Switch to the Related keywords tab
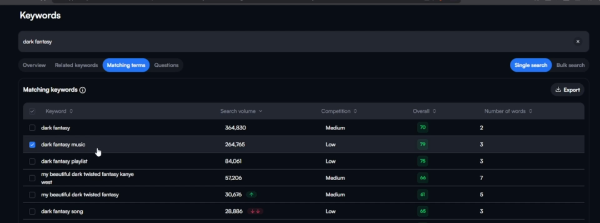 76,65
